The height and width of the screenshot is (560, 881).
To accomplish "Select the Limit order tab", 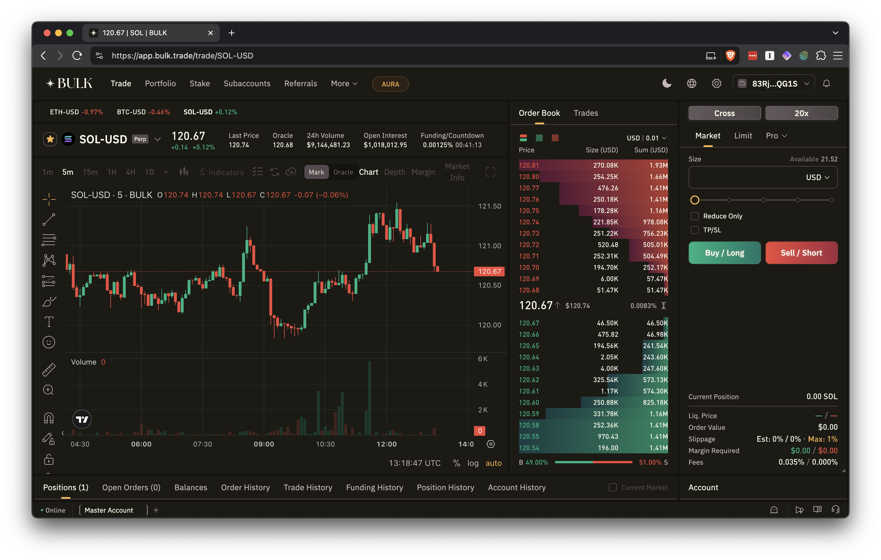I will pyautogui.click(x=743, y=136).
